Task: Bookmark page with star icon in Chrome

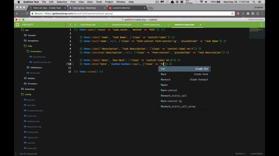Action: point(232,13)
